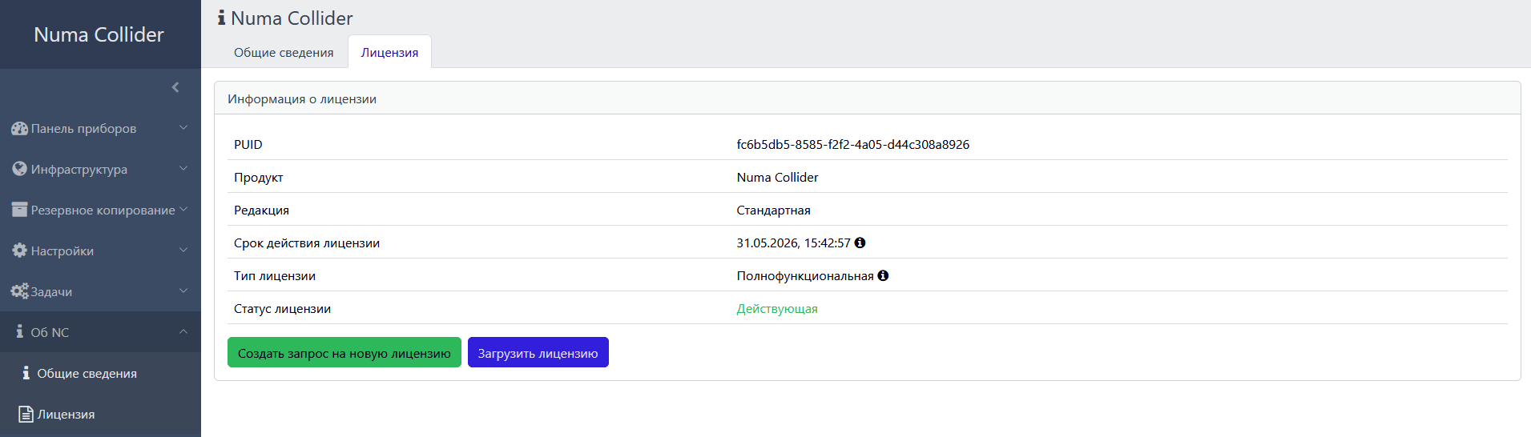Click info icon next to Полнофункциональная
Viewport: 1531px width, 437px height.
click(x=883, y=275)
